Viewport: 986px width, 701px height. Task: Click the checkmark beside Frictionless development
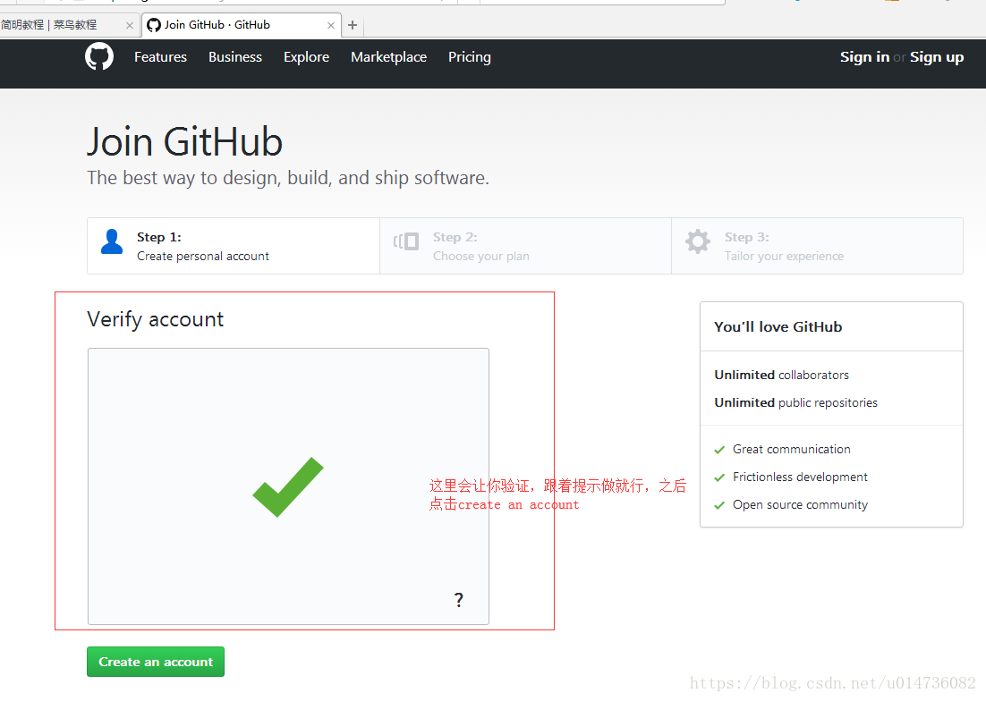pos(719,477)
